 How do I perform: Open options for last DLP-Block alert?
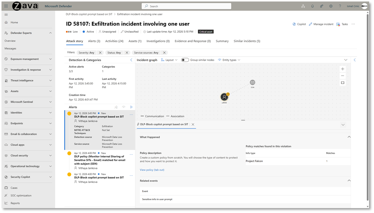click(131, 176)
